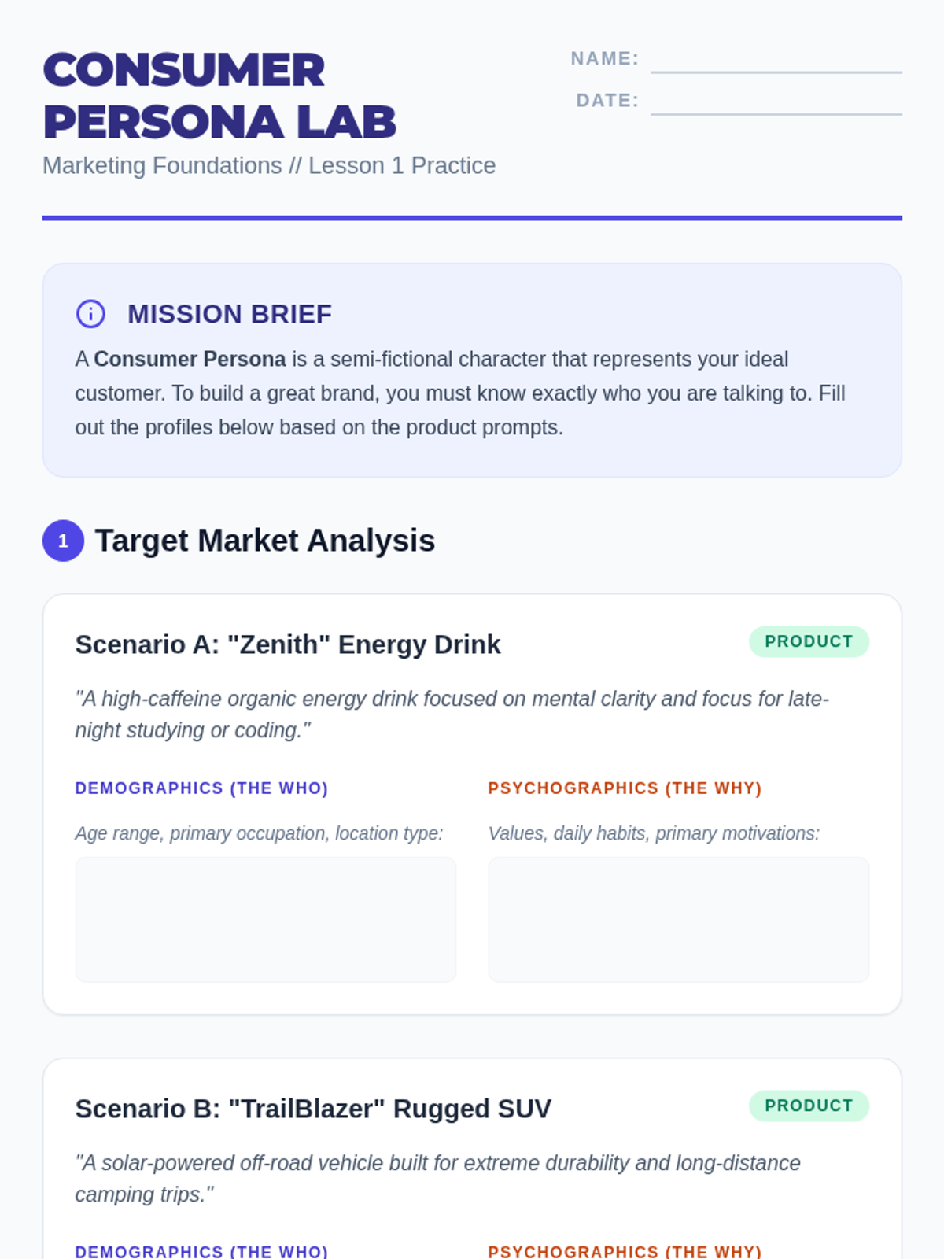Image resolution: width=944 pixels, height=1259 pixels.
Task: Click Scenario A Psychographics (The Why) label
Action: pos(625,788)
